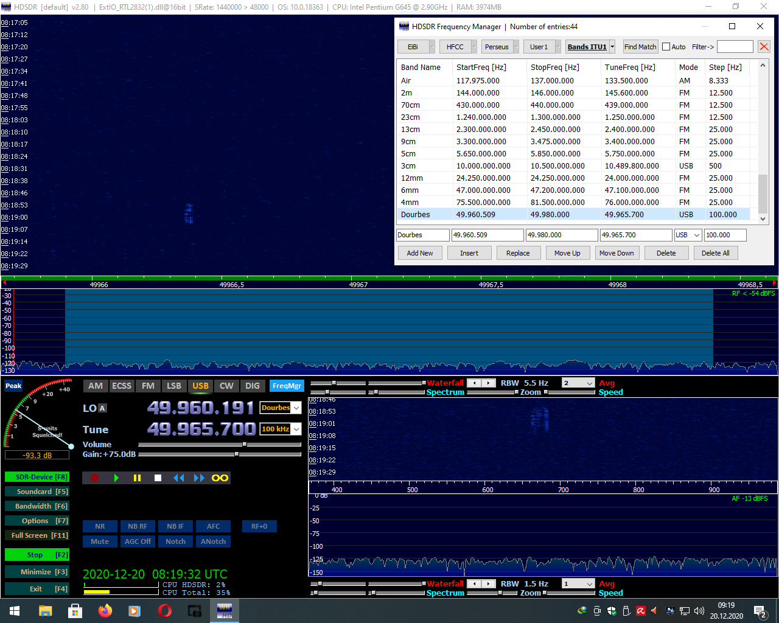The height and width of the screenshot is (623, 779).
Task: Open the Safely Remove Hardware tray icon
Action: (626, 611)
